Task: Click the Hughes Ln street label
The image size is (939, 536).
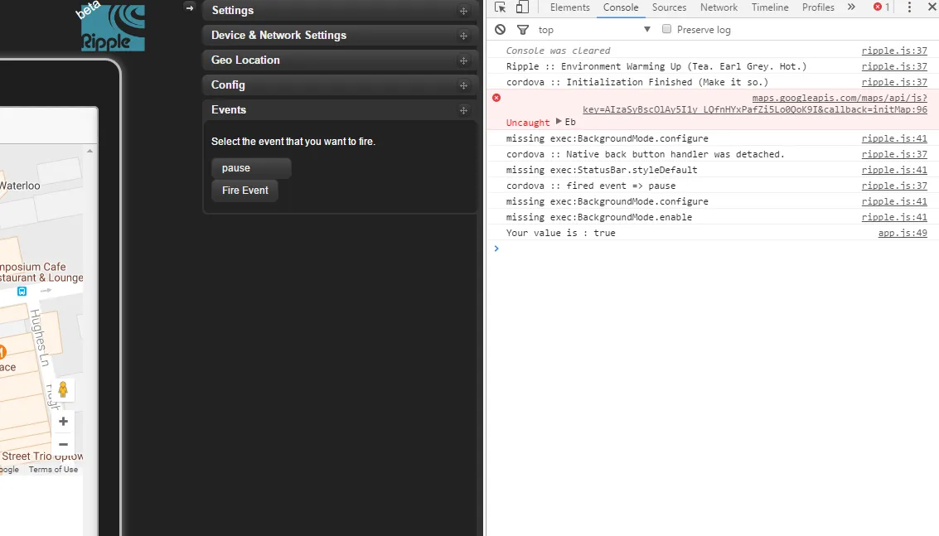Action: [40, 337]
